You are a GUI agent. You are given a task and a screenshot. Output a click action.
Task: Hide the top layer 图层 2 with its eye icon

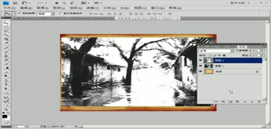[200, 60]
